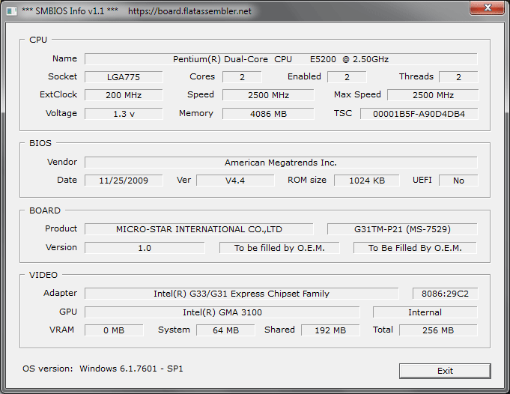Screen dimensions: 510x394
Task: Select the GPU field Intel(R) GMA 3100
Action: coord(222,312)
